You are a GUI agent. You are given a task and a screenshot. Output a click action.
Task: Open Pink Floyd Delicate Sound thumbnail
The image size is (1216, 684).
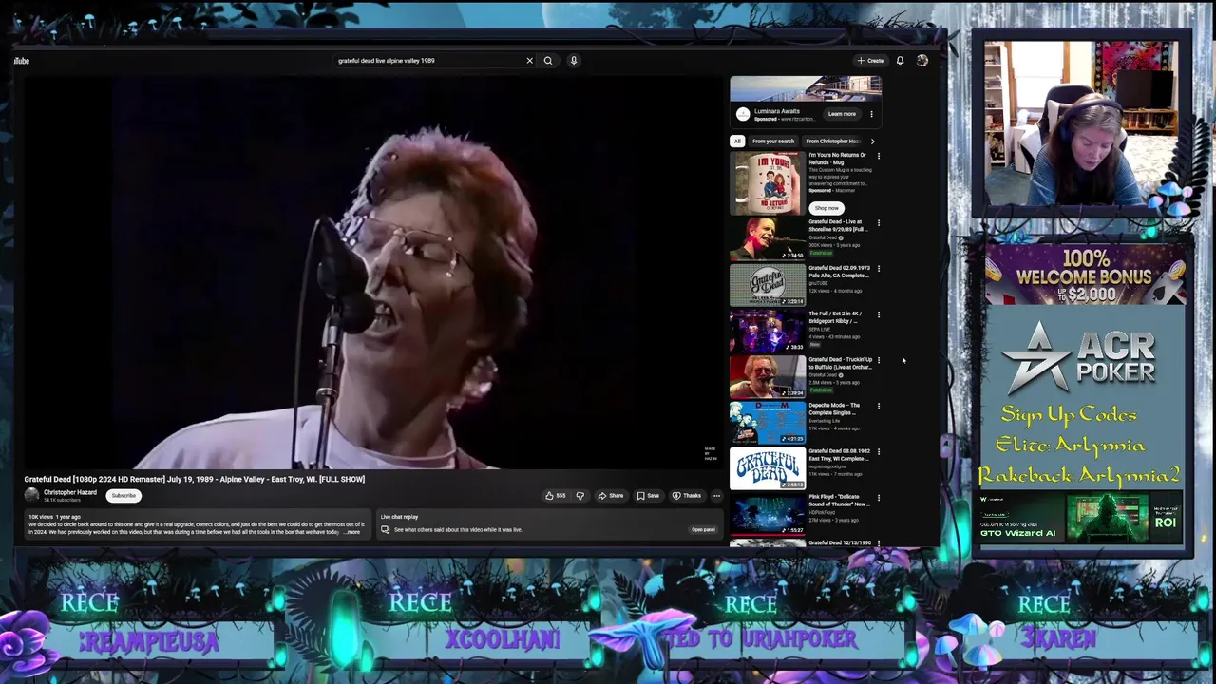tap(768, 513)
